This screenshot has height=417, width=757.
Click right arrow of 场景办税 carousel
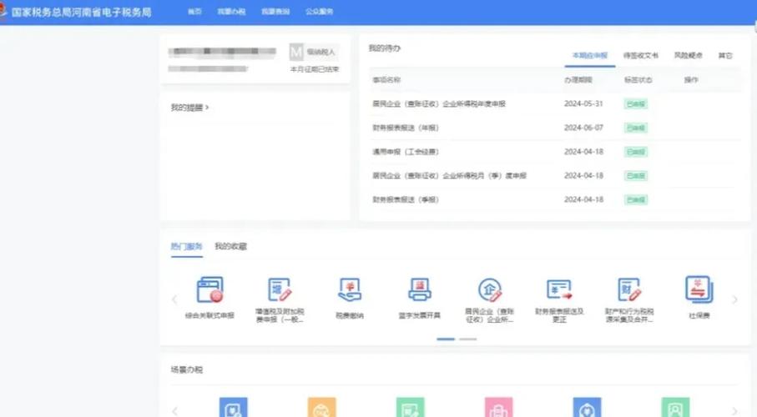tap(734, 410)
